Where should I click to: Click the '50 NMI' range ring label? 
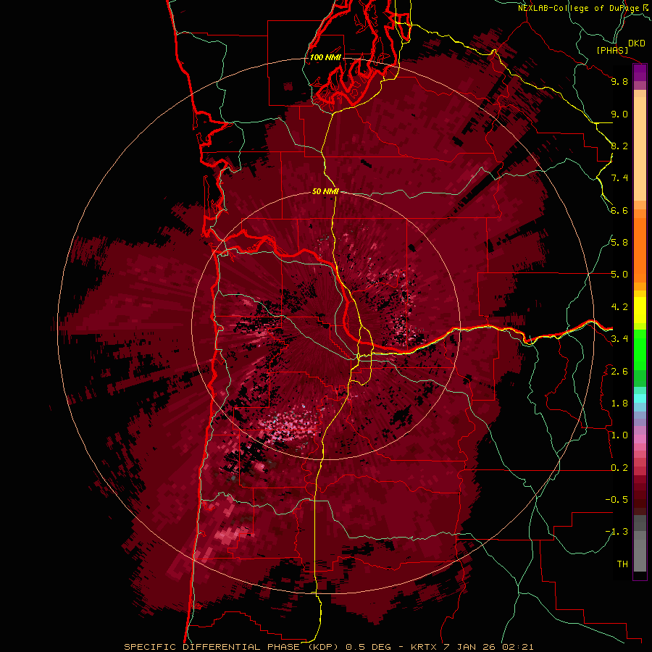click(x=325, y=192)
